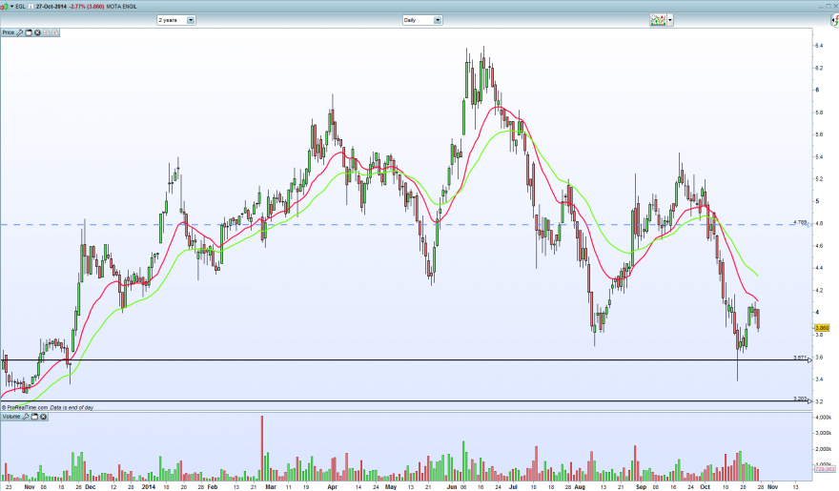Click the yellow 3.860 current price tag
839x491 pixels.
click(822, 328)
